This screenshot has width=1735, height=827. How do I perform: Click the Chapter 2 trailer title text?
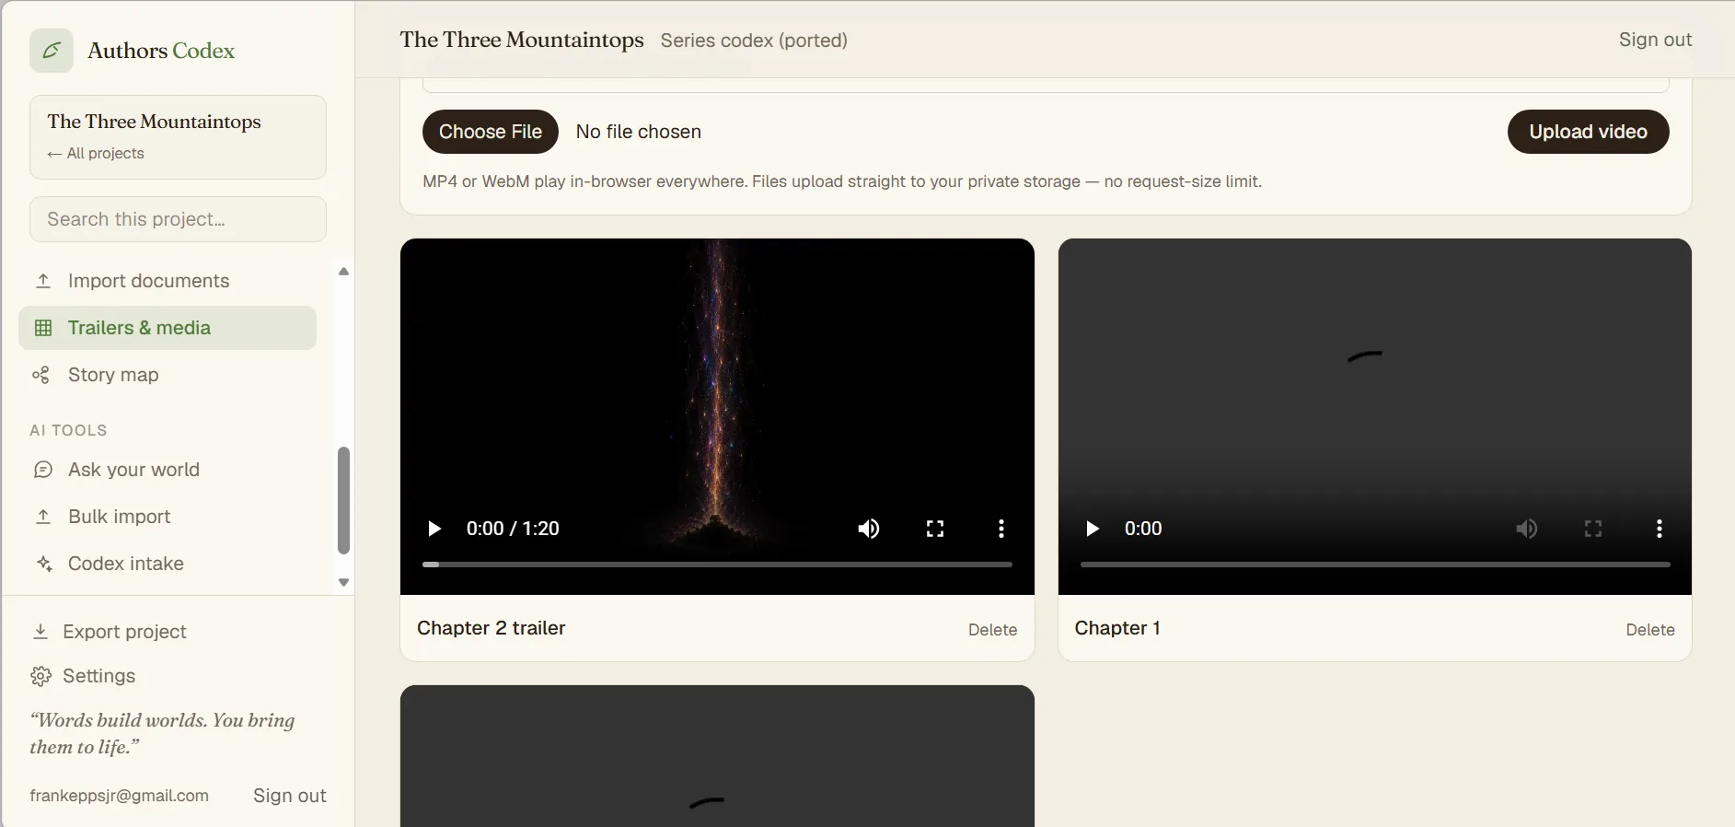(492, 628)
